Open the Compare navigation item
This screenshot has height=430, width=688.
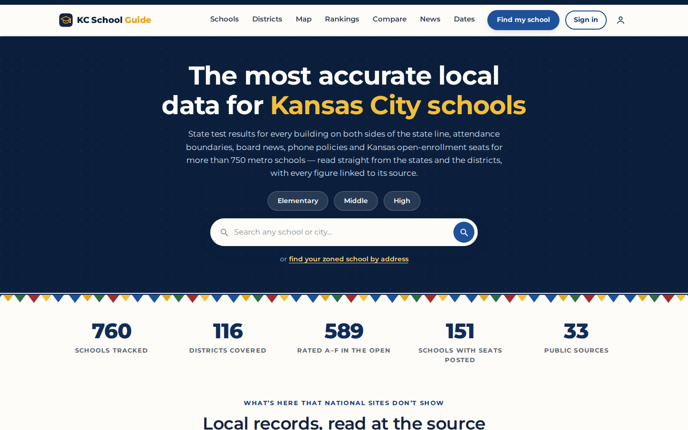point(389,19)
